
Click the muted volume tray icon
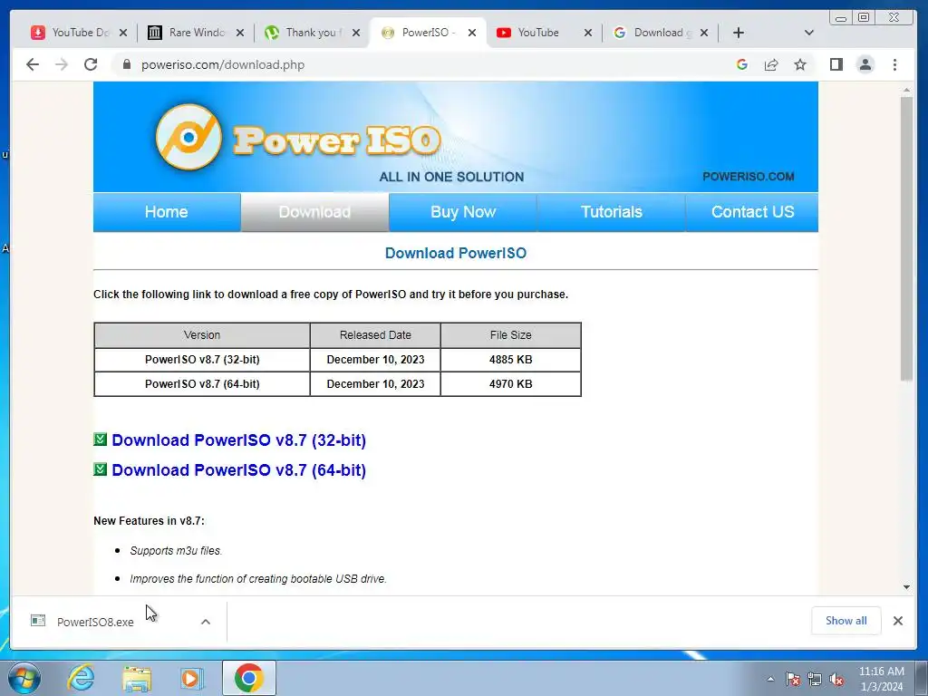click(836, 679)
